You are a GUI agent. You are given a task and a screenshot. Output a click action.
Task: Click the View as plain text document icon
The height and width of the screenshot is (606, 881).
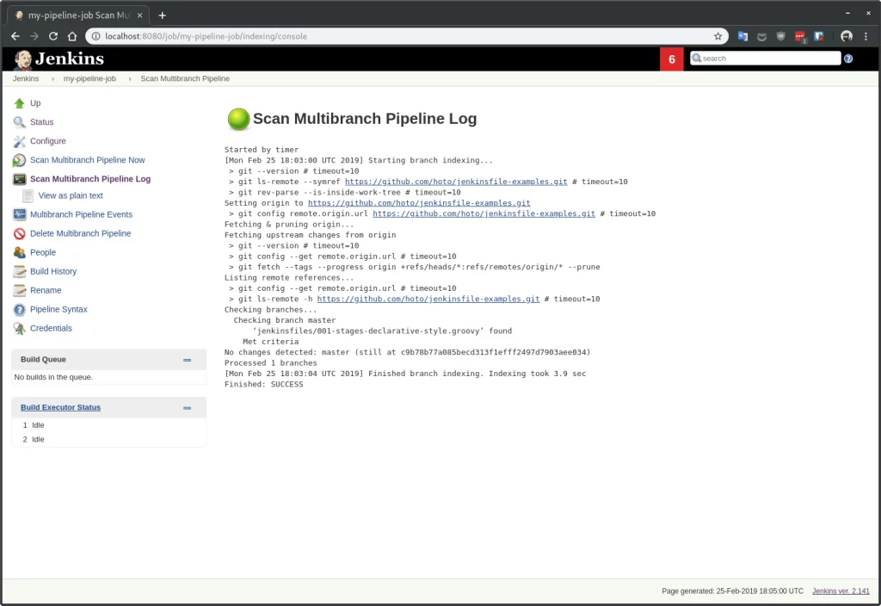tap(28, 195)
